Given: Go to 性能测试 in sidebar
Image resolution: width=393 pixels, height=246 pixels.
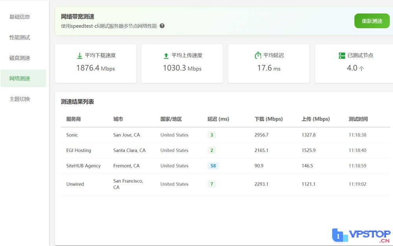Looking at the screenshot, I should coord(20,38).
